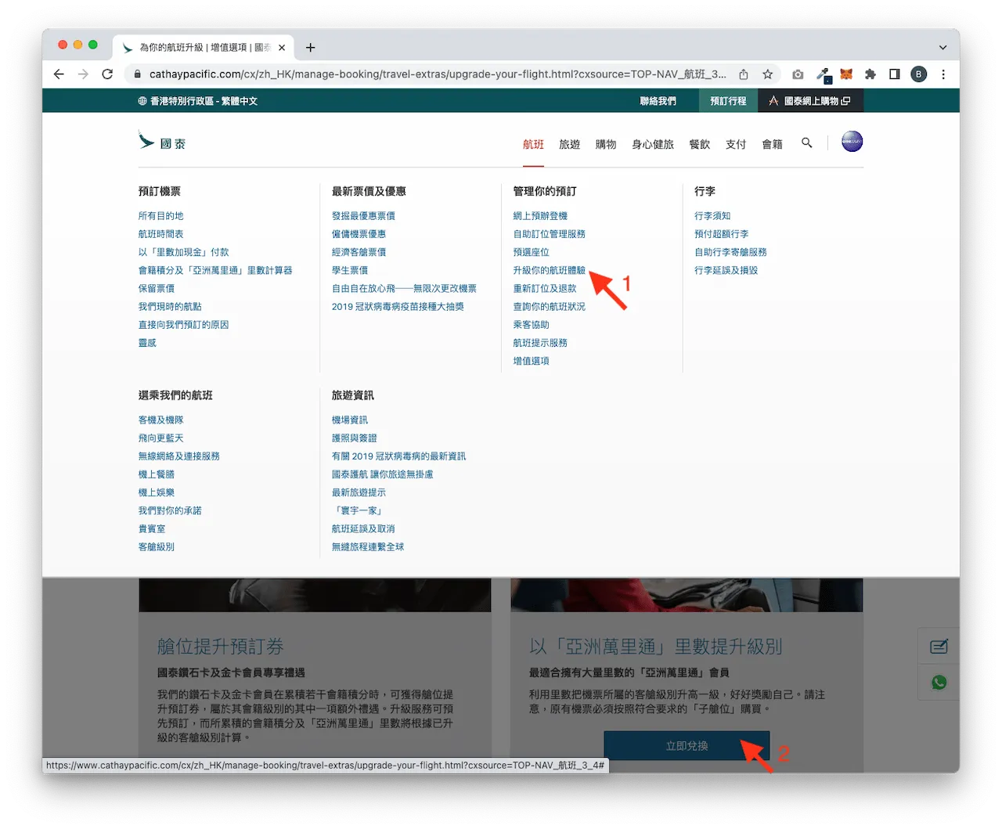Viewport: 1002px width, 829px height.
Task: Open the member profile globe avatar
Action: click(x=852, y=142)
